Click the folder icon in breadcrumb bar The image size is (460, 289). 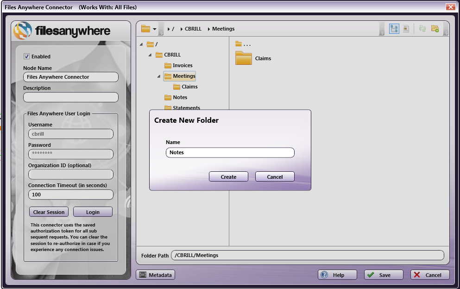click(146, 29)
